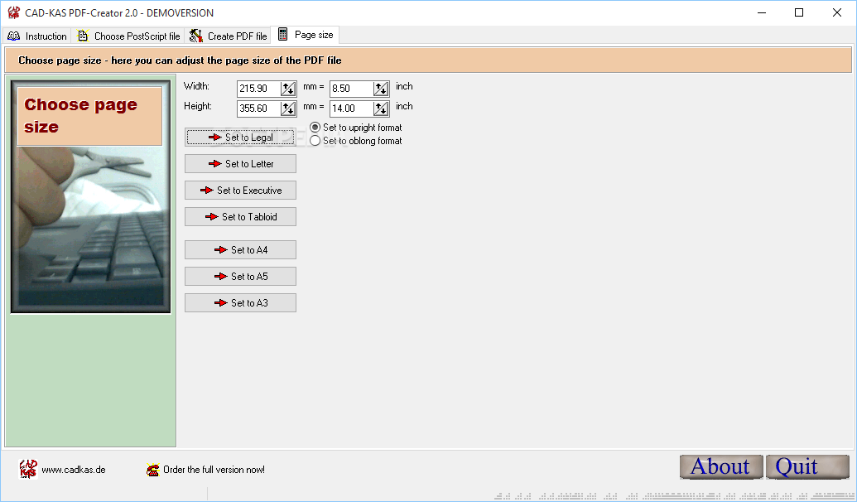Switch to Choose PostScript file tab
Screen dimensions: 857x502
click(x=128, y=36)
